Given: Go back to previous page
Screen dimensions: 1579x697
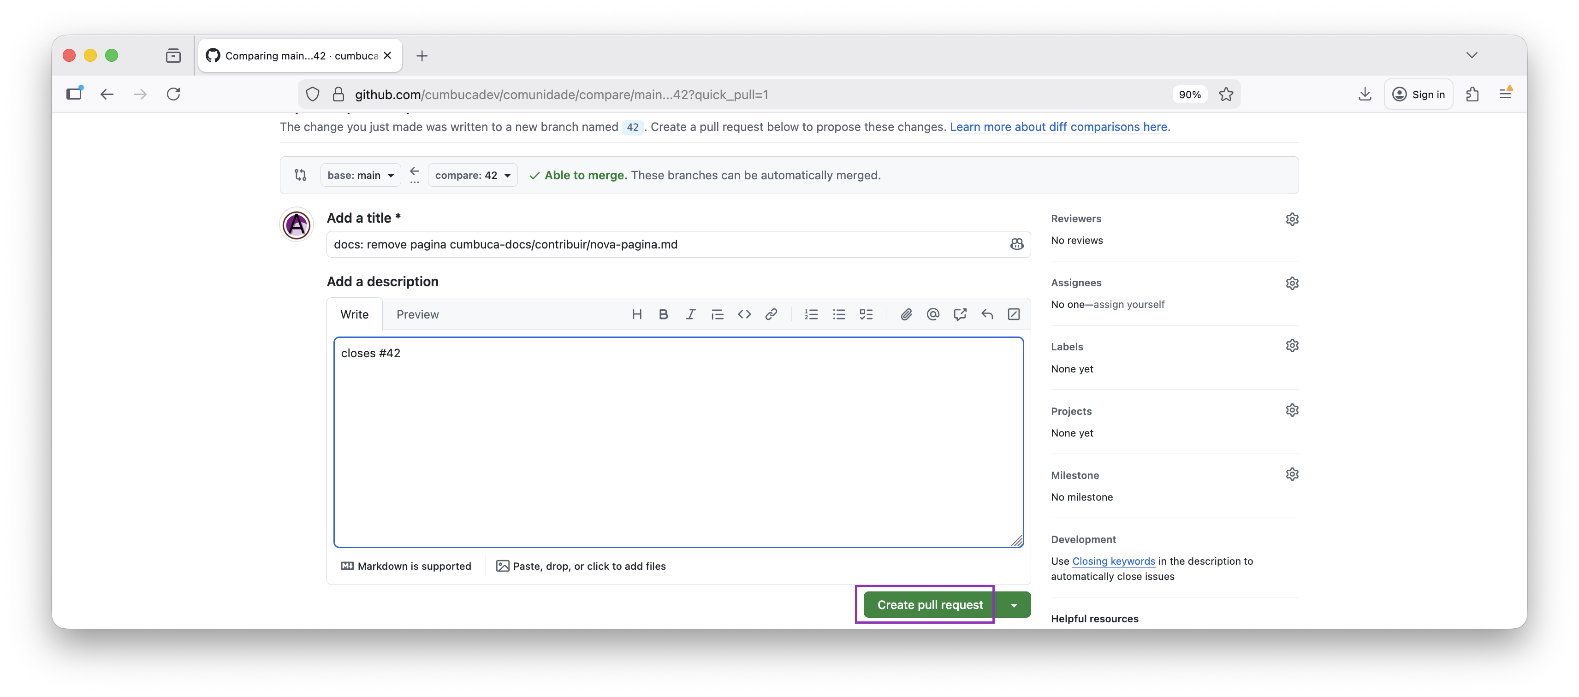Looking at the screenshot, I should coord(107,94).
